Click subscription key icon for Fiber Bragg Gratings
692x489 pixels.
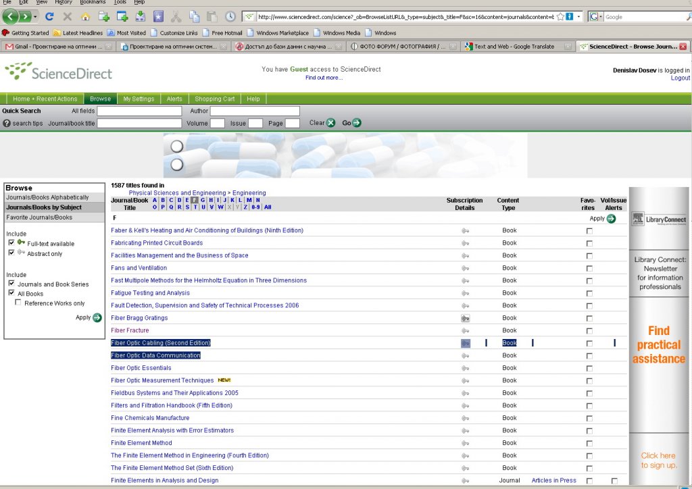point(465,318)
